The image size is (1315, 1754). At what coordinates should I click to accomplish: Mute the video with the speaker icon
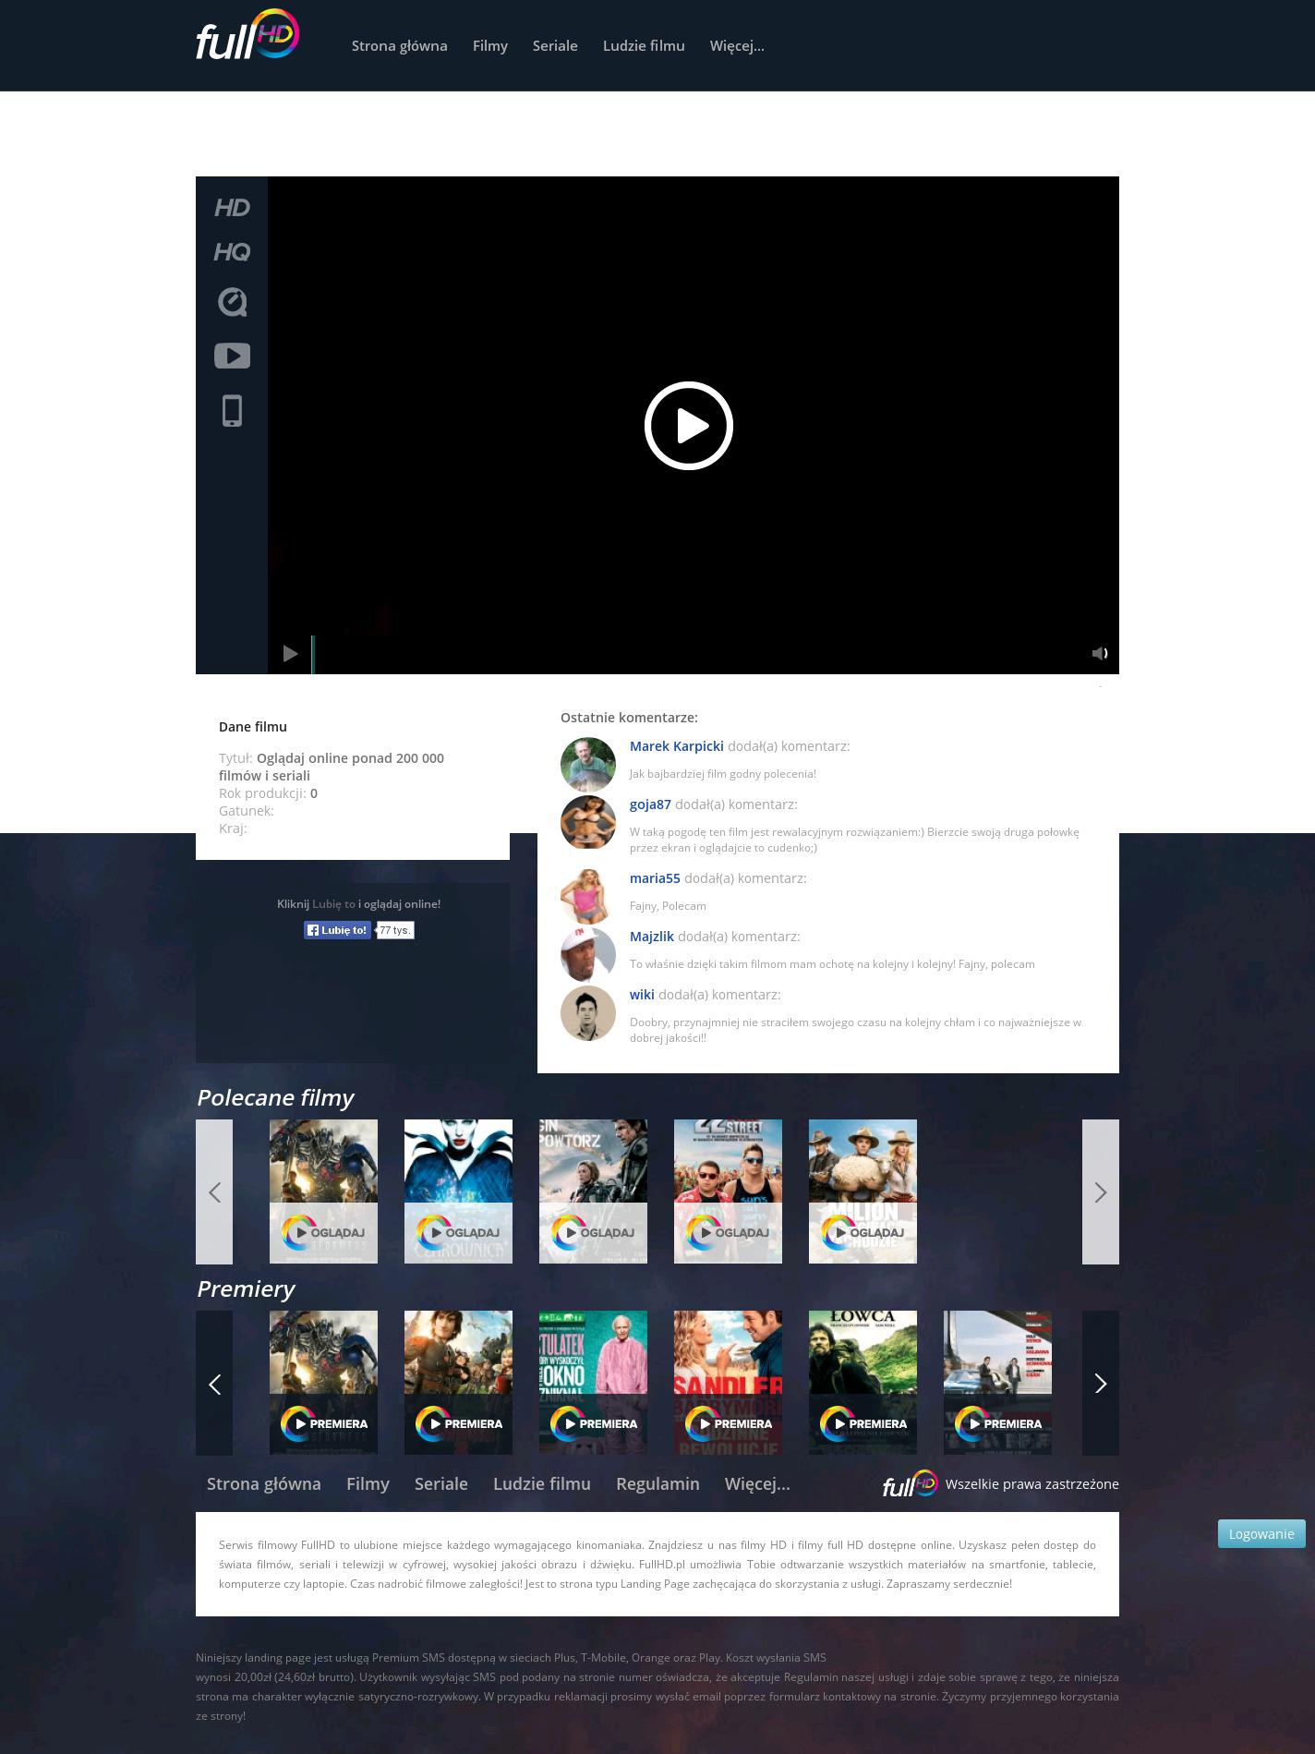click(x=1099, y=654)
